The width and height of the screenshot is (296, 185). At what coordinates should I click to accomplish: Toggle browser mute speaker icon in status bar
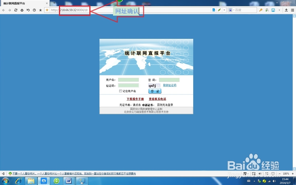point(260,173)
